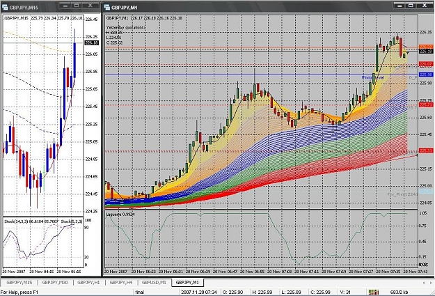Click the black 226.18 price label in M15 chart
The width and height of the screenshot is (435, 296).
click(92, 42)
